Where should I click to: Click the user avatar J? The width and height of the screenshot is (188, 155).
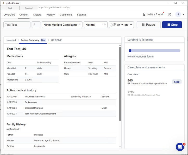pyautogui.click(x=178, y=14)
